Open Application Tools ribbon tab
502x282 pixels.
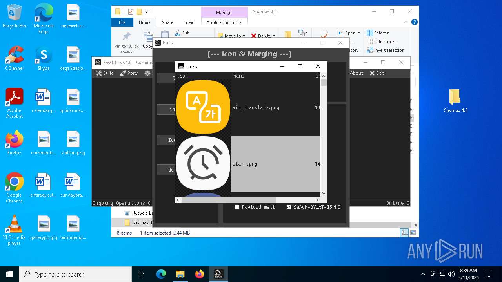(224, 22)
